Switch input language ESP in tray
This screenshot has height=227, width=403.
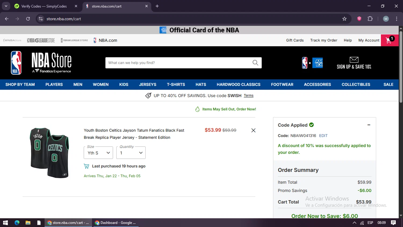tap(370, 223)
